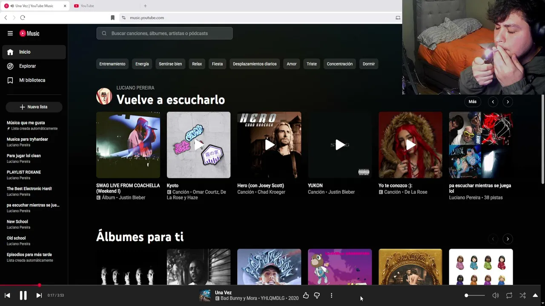Click the Luciano Pereira profile avatar
Viewport: 545px width, 306px height.
pyautogui.click(x=104, y=96)
